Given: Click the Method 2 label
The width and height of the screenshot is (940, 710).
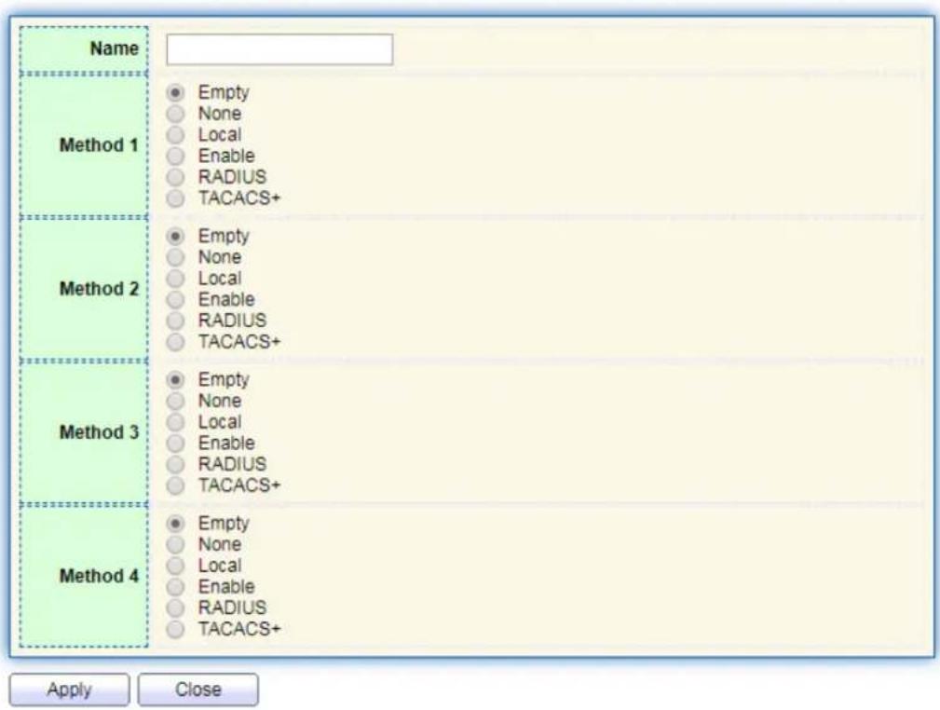Looking at the screenshot, I should (99, 289).
